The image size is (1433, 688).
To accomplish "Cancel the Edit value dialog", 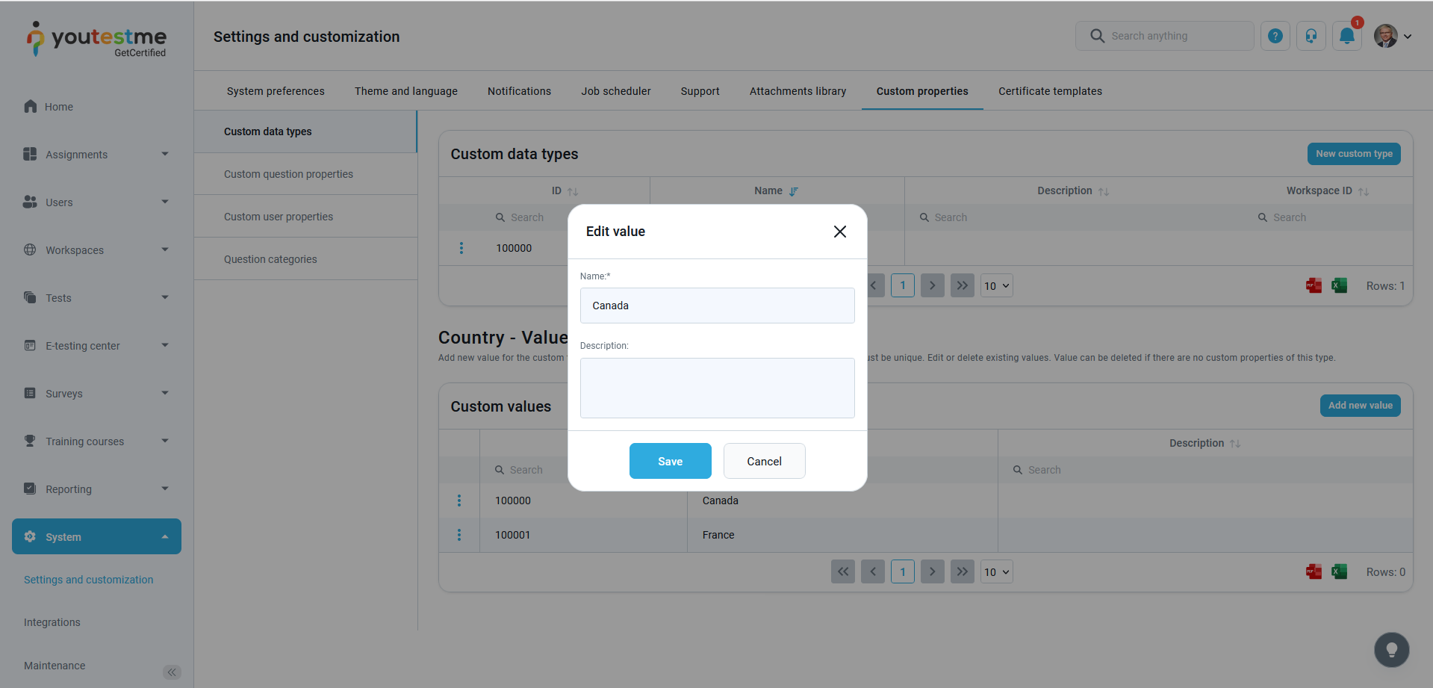I will coord(764,461).
